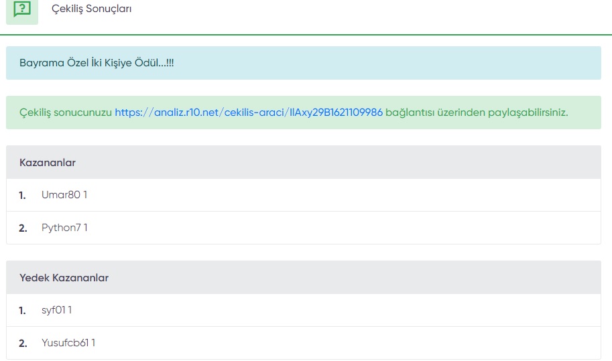
Task: Click the entry count after Python7
Action: coord(86,228)
